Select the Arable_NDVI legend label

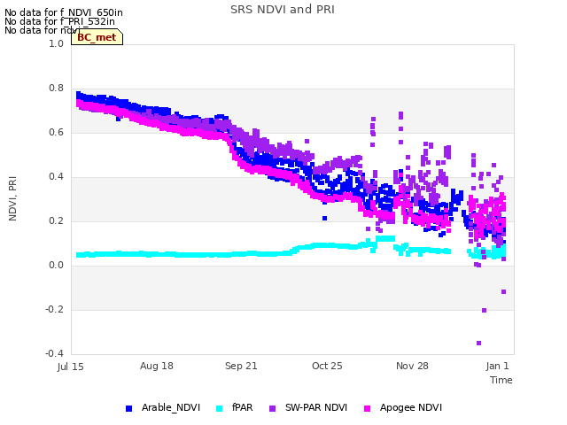171,407
